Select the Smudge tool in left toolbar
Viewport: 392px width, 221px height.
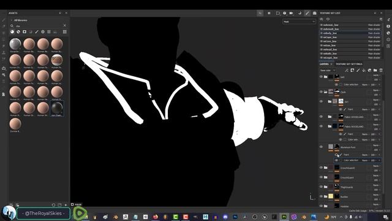4,46
